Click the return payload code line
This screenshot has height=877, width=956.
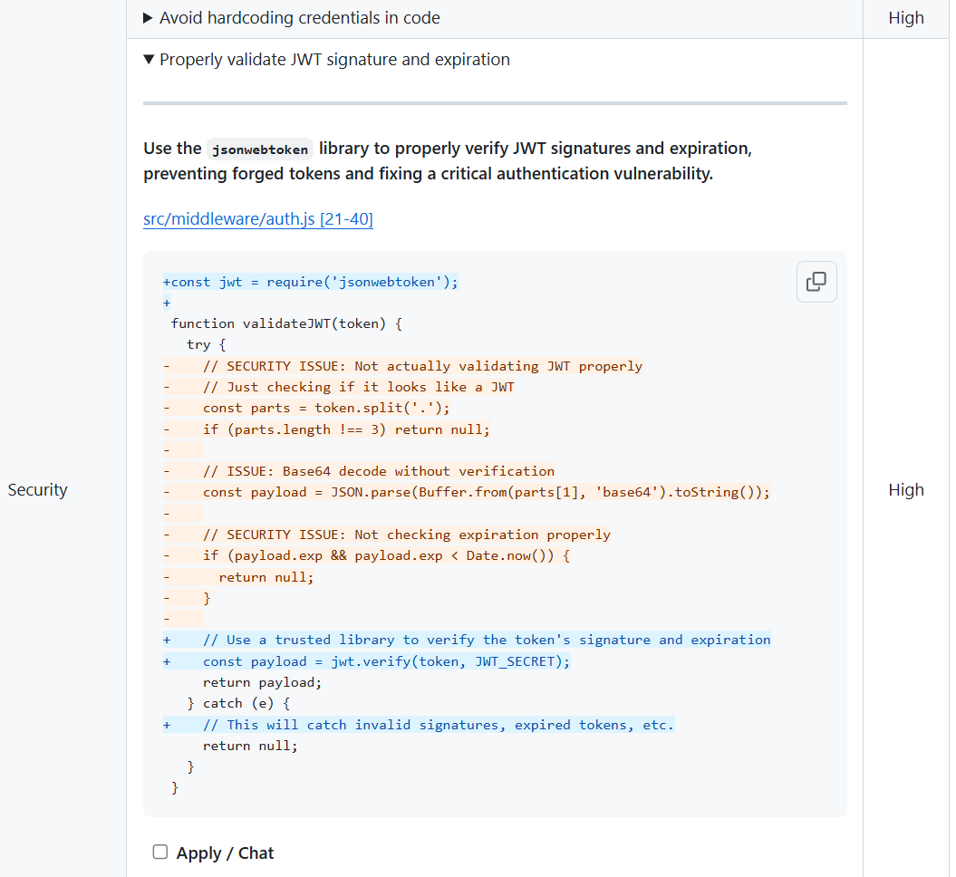262,682
